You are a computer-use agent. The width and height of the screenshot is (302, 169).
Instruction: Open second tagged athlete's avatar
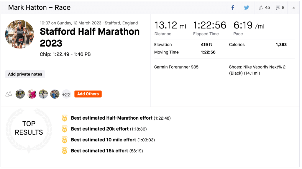(x=32, y=94)
